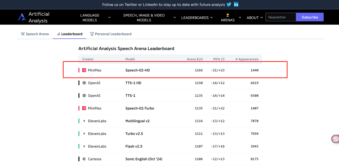Screen dimensions: 339x166
Task: Click the 1106 Arena ELO value
Action: tap(199, 159)
